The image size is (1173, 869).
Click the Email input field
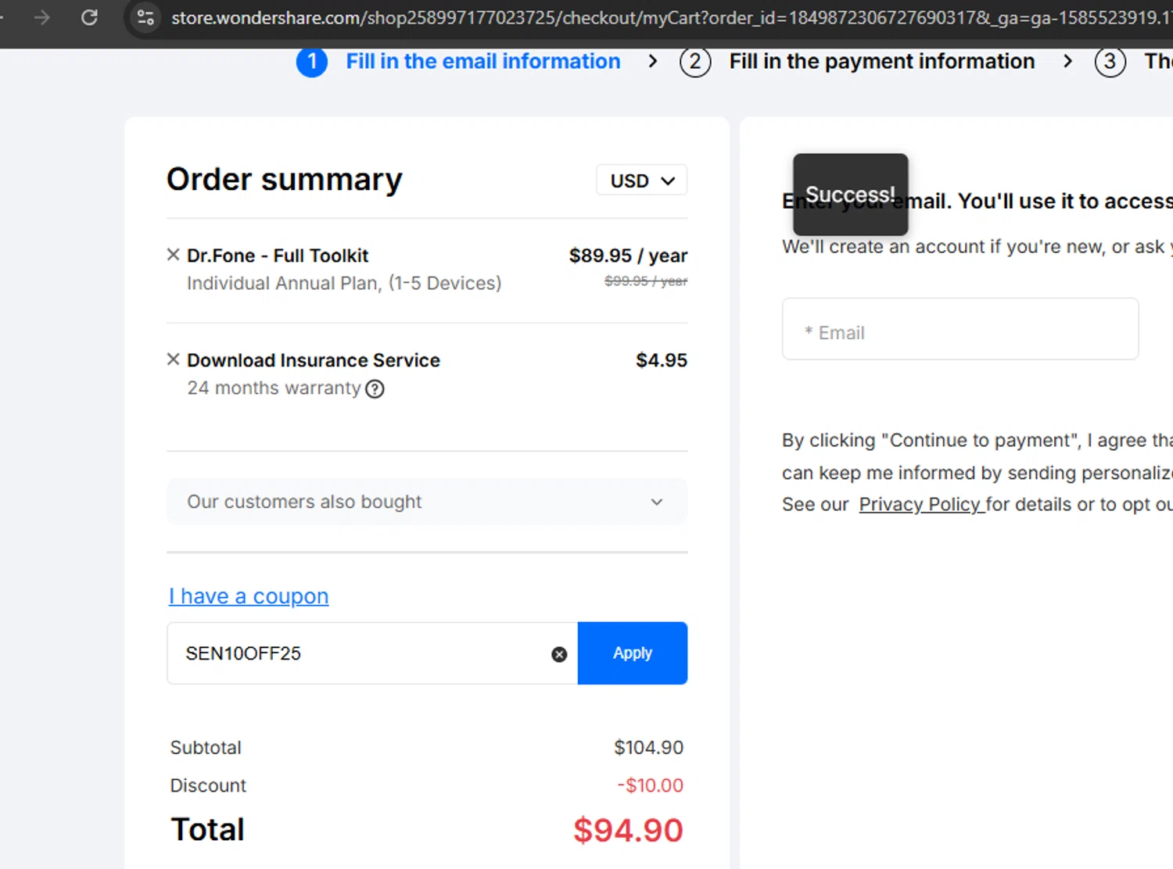[960, 329]
